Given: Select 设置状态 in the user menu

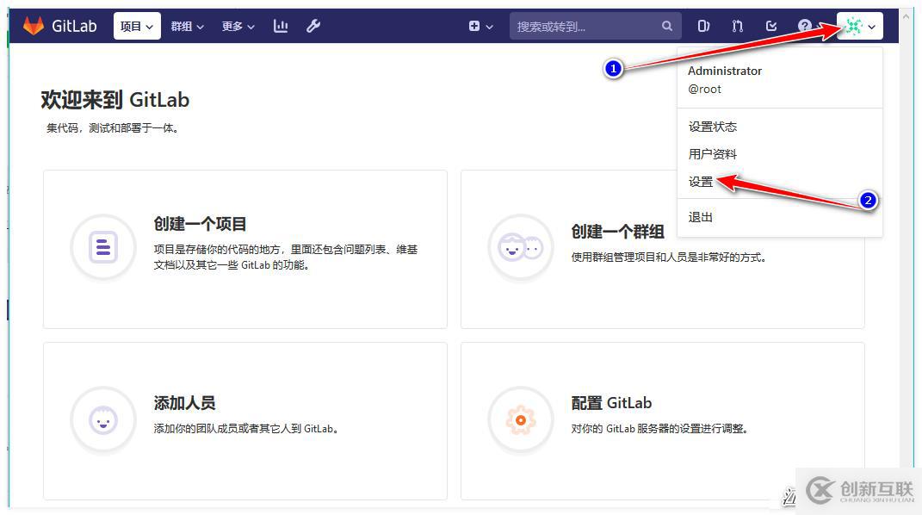Looking at the screenshot, I should point(712,127).
